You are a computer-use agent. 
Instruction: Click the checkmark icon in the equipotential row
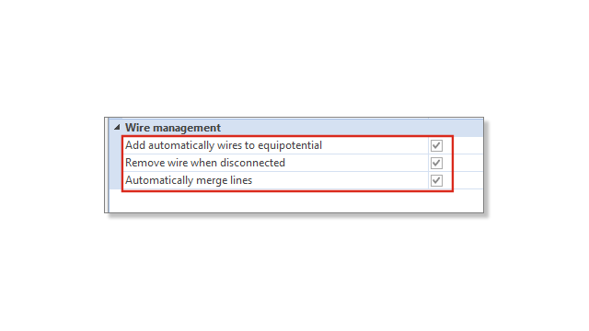tap(436, 145)
